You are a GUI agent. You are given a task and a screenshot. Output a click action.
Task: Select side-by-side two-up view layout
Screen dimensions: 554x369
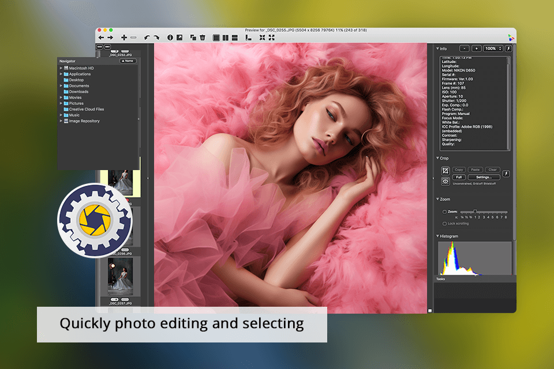tap(226, 38)
